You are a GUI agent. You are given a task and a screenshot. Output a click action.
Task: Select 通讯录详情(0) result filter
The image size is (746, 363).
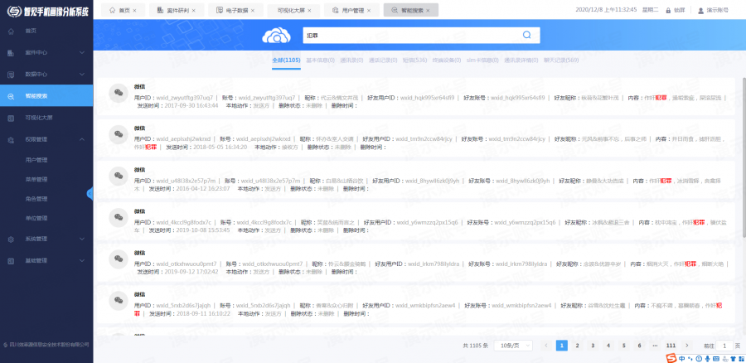521,60
